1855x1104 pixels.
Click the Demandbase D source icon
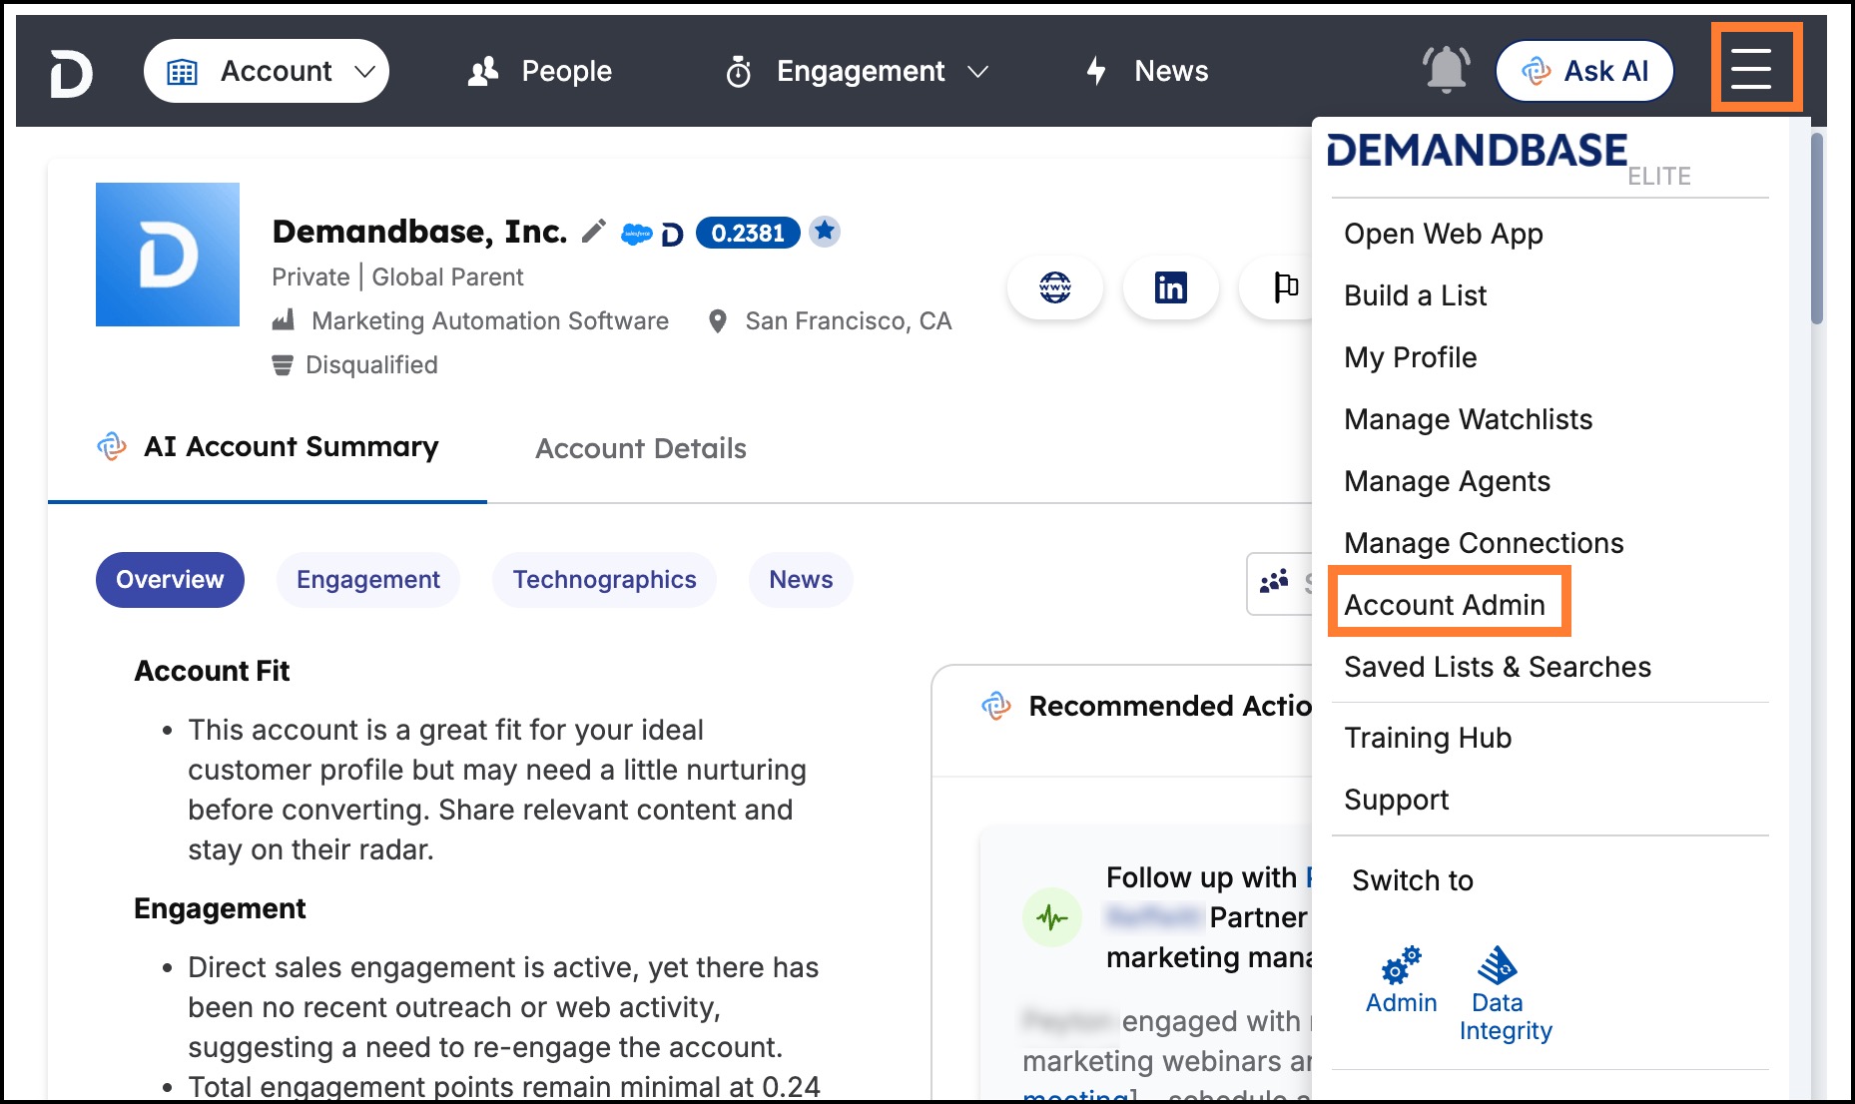click(672, 235)
